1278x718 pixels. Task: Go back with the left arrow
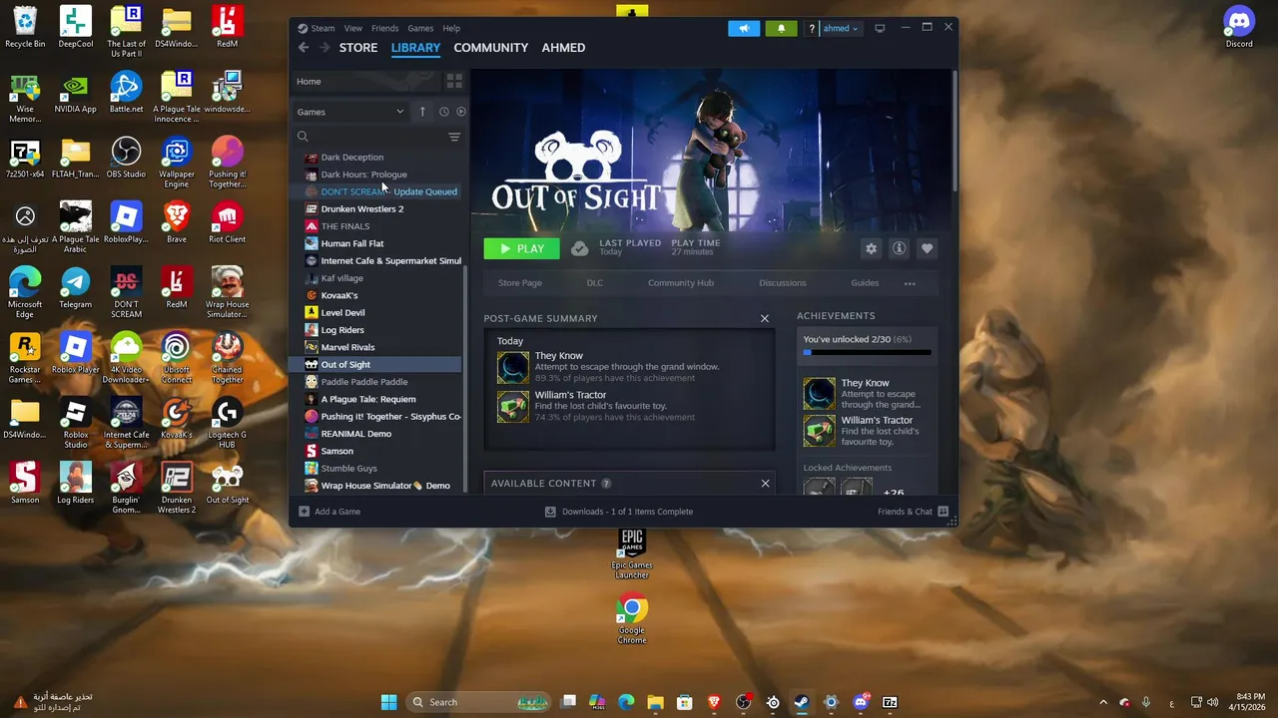pos(304,47)
